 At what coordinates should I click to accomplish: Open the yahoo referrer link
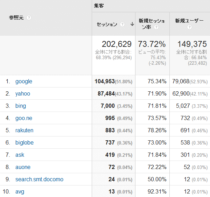coord(23,94)
